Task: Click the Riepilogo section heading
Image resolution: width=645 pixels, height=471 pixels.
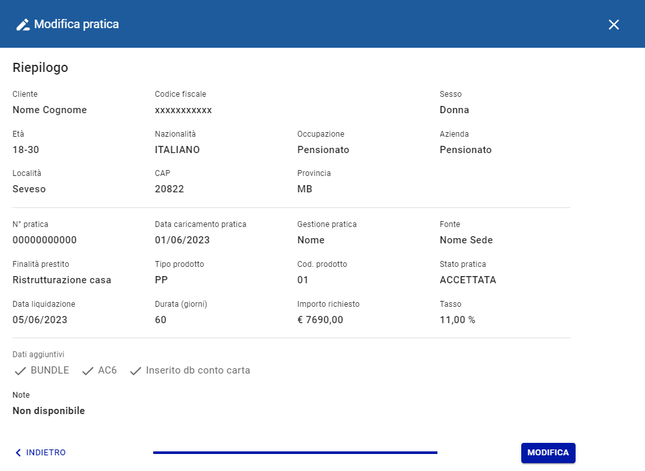Action: (41, 67)
